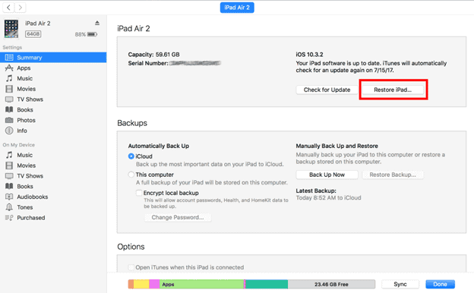474x293 pixels.
Task: Click the iPad Air 2 device thumbnail
Action: tap(11, 29)
